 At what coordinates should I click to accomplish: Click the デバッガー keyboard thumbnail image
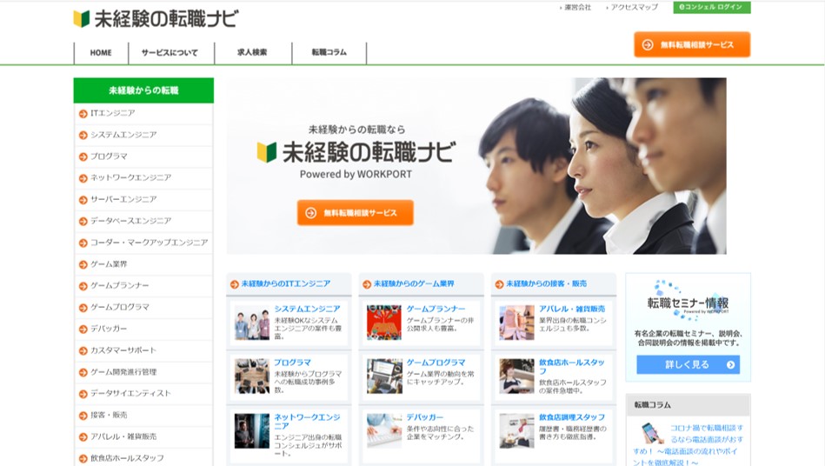[x=384, y=430]
